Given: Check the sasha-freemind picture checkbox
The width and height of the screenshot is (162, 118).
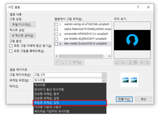Looking at the screenshot, I should (x=56, y=29).
